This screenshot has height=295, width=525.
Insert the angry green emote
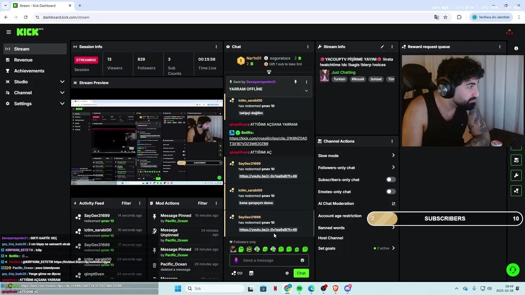click(x=249, y=249)
